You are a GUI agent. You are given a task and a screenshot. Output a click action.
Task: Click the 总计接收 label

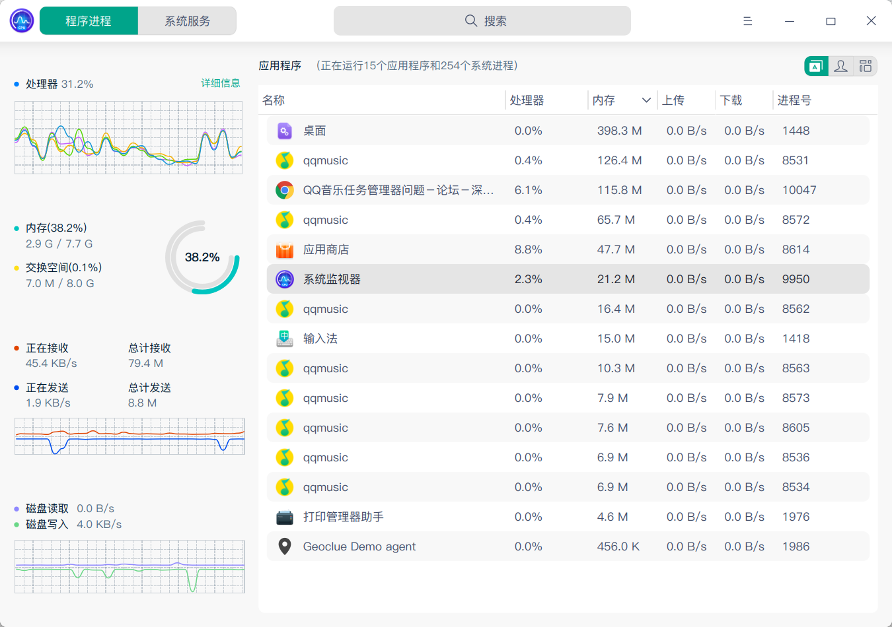click(149, 348)
